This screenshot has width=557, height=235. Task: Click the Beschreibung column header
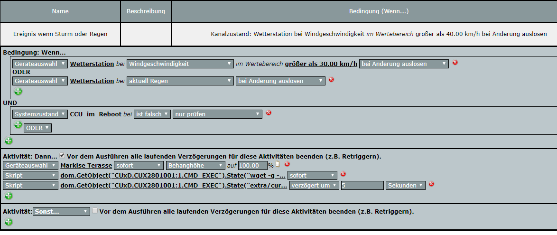pos(146,11)
